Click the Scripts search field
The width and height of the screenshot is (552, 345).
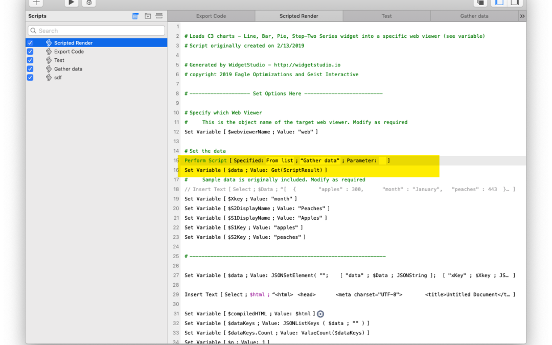[97, 31]
